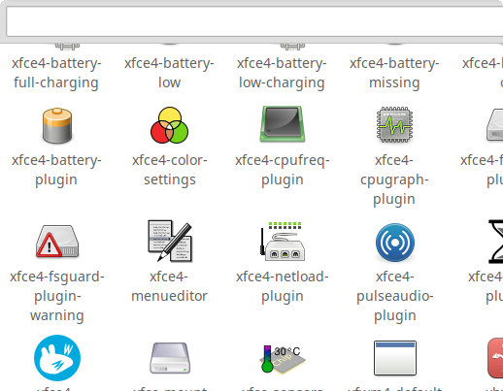Choose the grey drive mount icon
The image size is (503, 391).
[x=170, y=358]
